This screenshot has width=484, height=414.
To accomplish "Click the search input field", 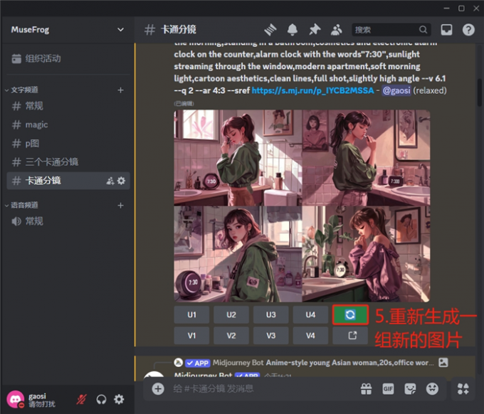I will (x=391, y=30).
